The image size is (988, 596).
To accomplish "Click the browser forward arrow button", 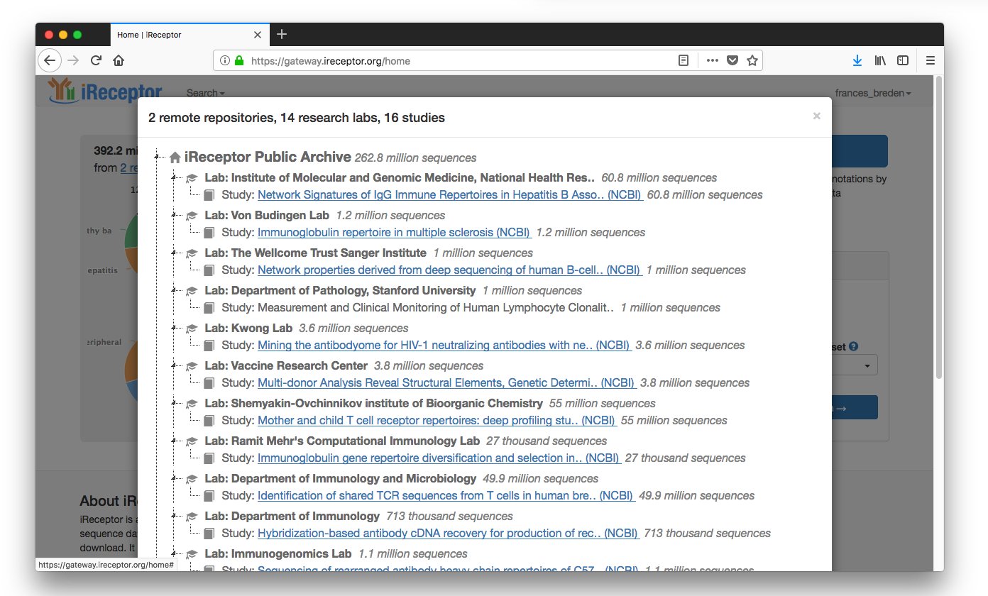I will (x=72, y=60).
